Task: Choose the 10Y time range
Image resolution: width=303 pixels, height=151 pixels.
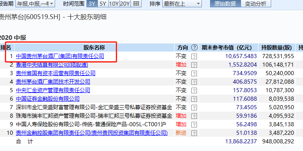Action: pos(114,4)
